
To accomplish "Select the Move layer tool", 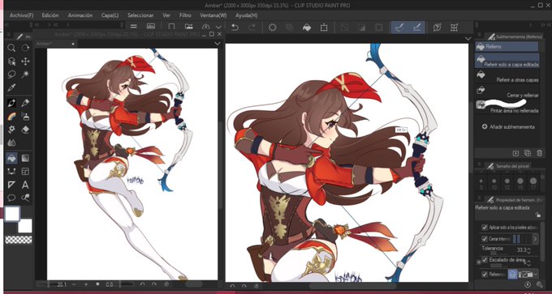I will (25, 62).
